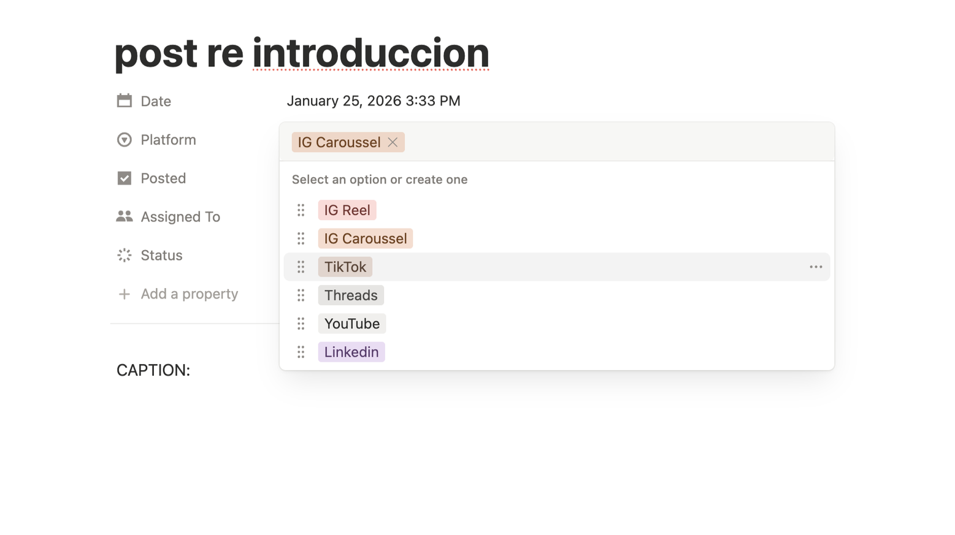Click the page title post re introduccion
955x535 pixels.
pos(301,53)
